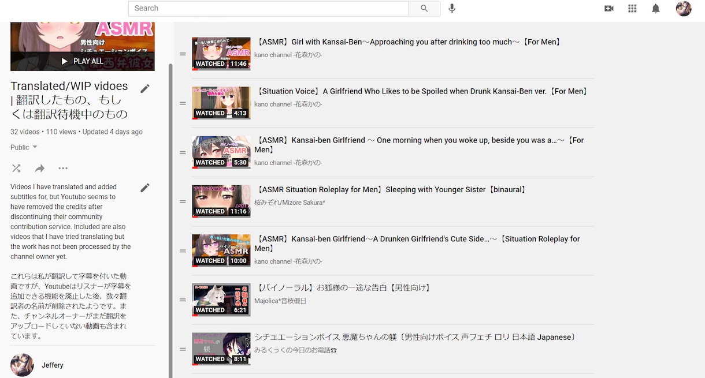The width and height of the screenshot is (705, 378).
Task: Visit Majolica*音枝優日 channel
Action: (280, 301)
